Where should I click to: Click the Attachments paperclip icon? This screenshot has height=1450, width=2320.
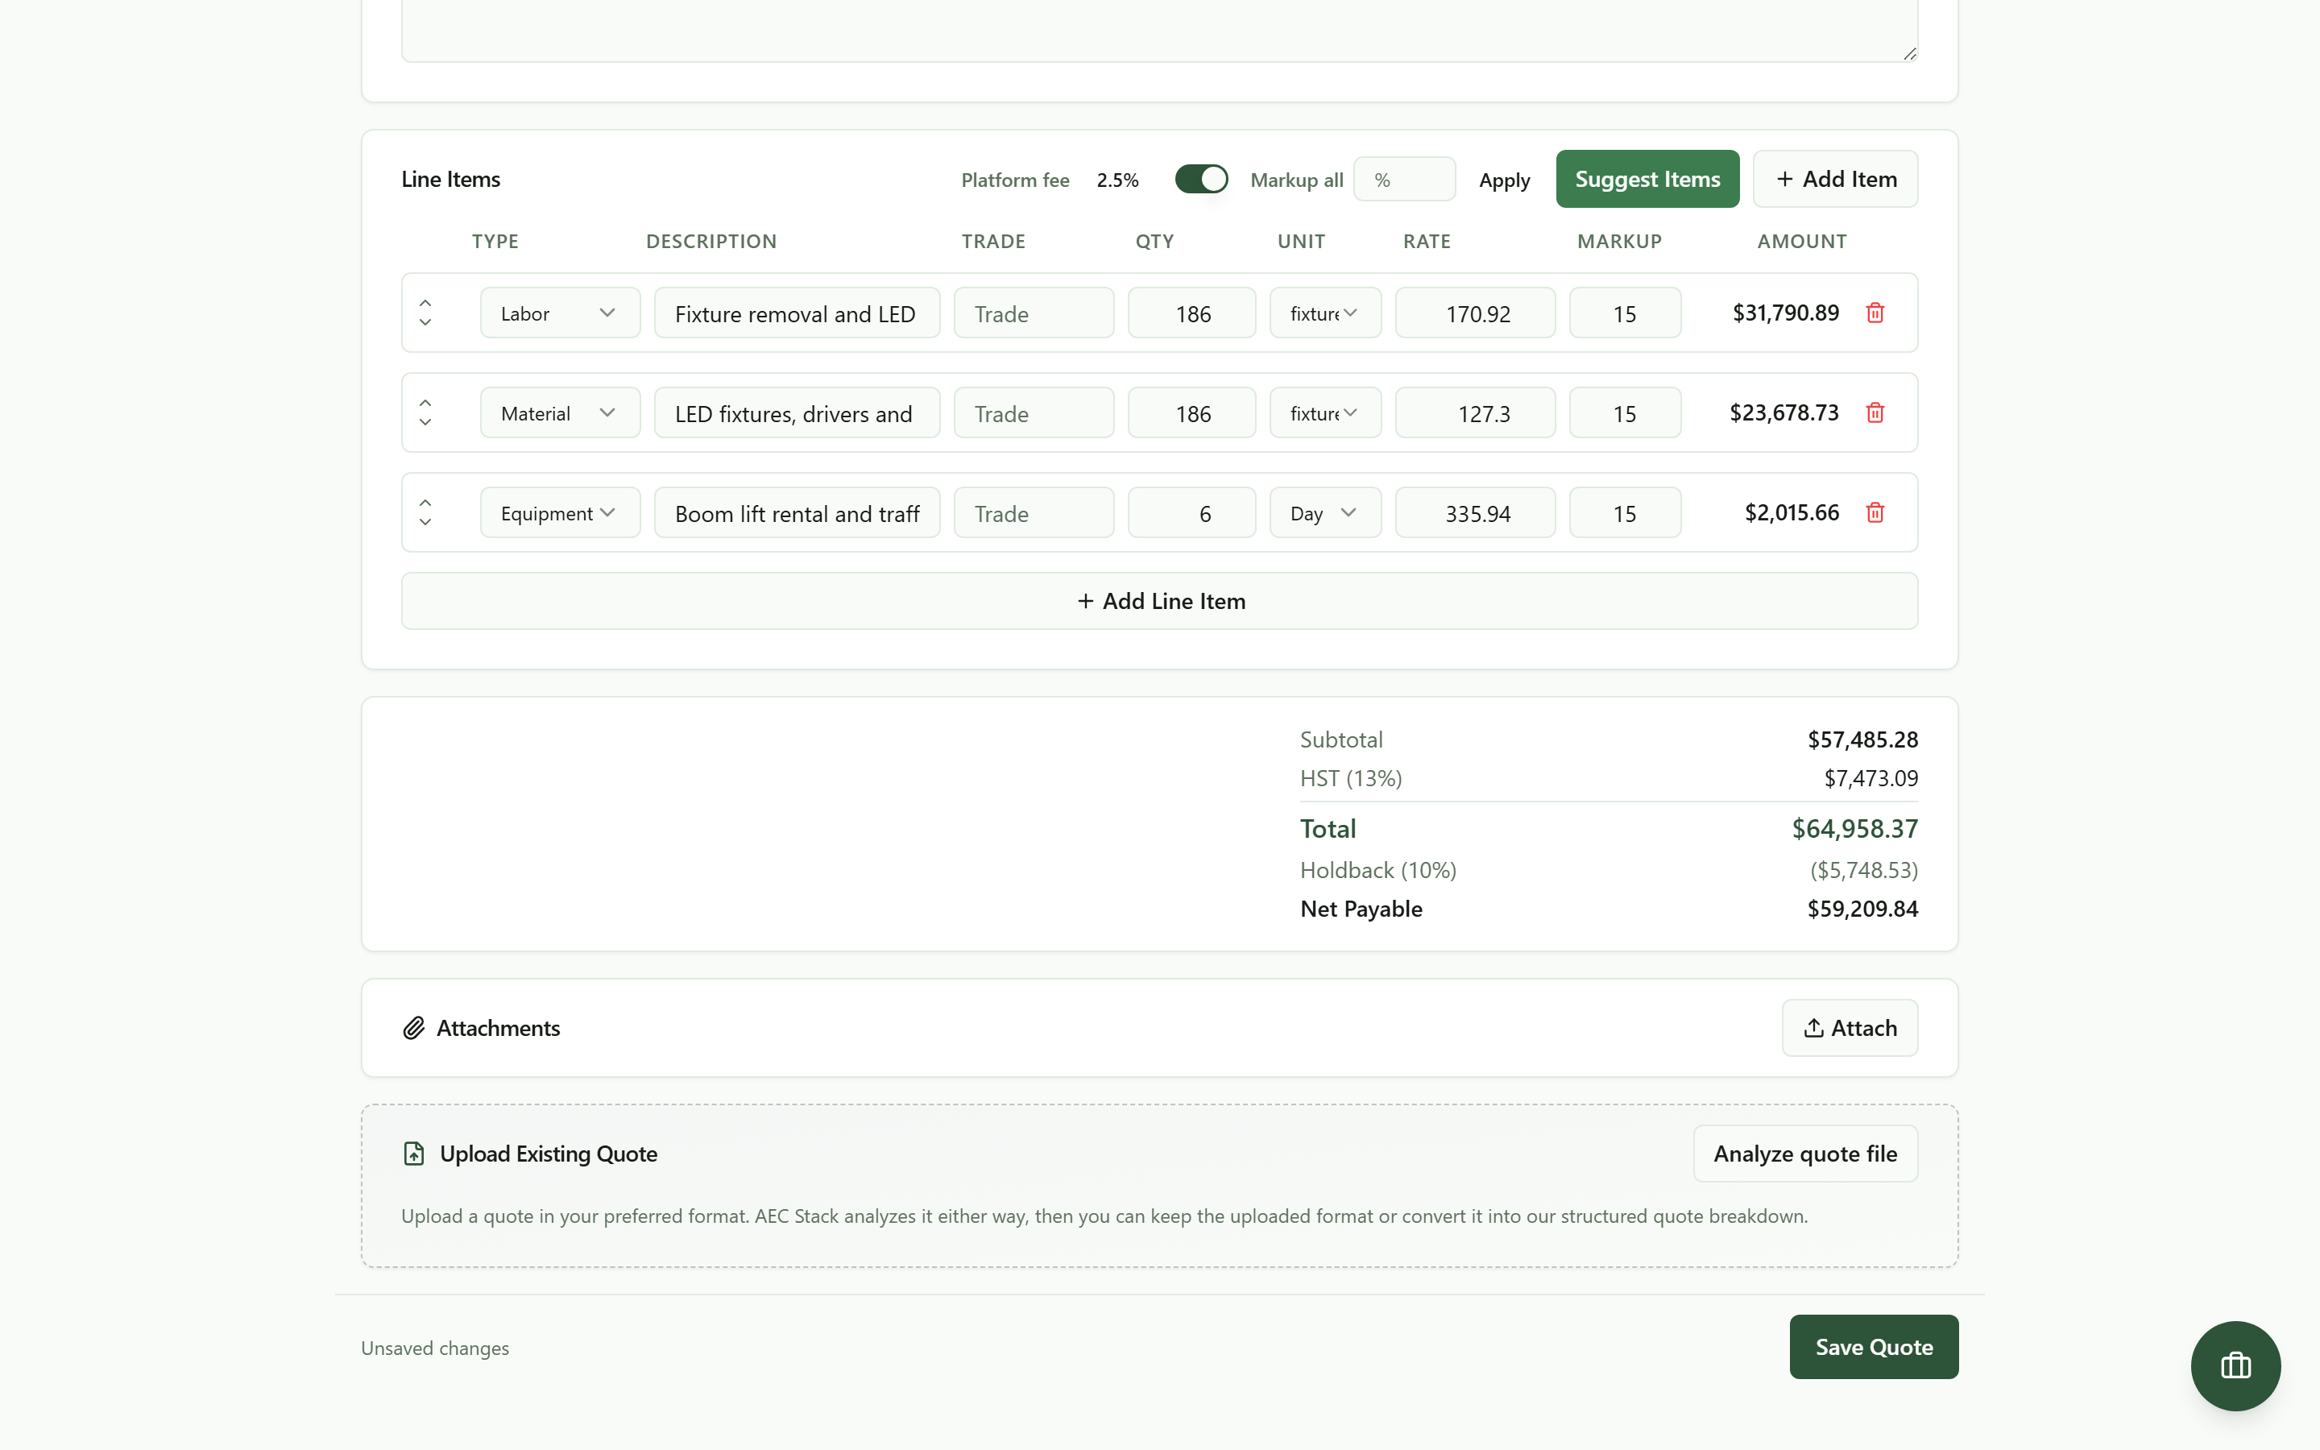[x=413, y=1028]
